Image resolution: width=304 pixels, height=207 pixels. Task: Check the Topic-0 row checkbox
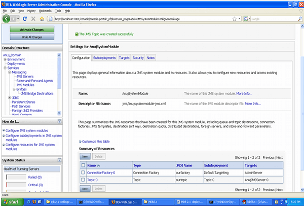83,180
